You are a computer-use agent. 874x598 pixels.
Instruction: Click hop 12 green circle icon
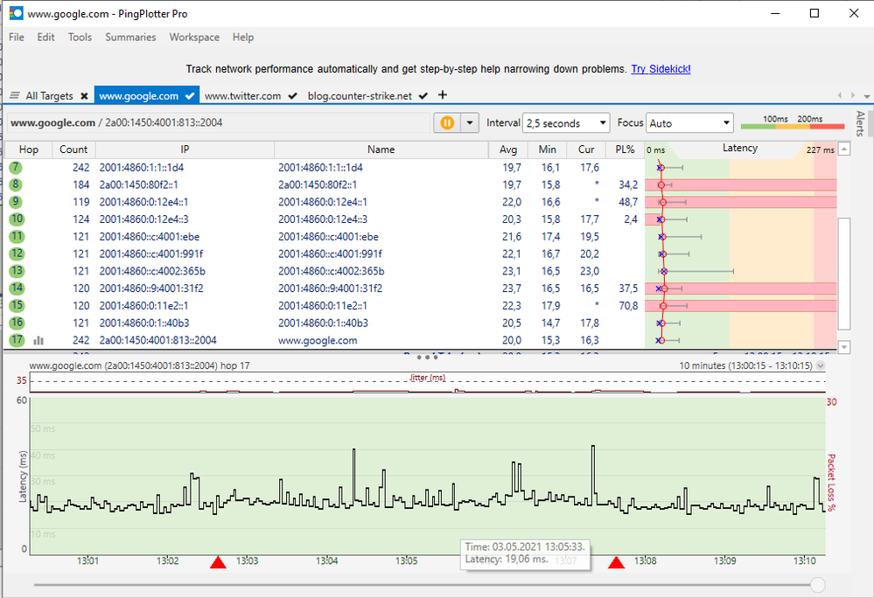click(x=17, y=254)
